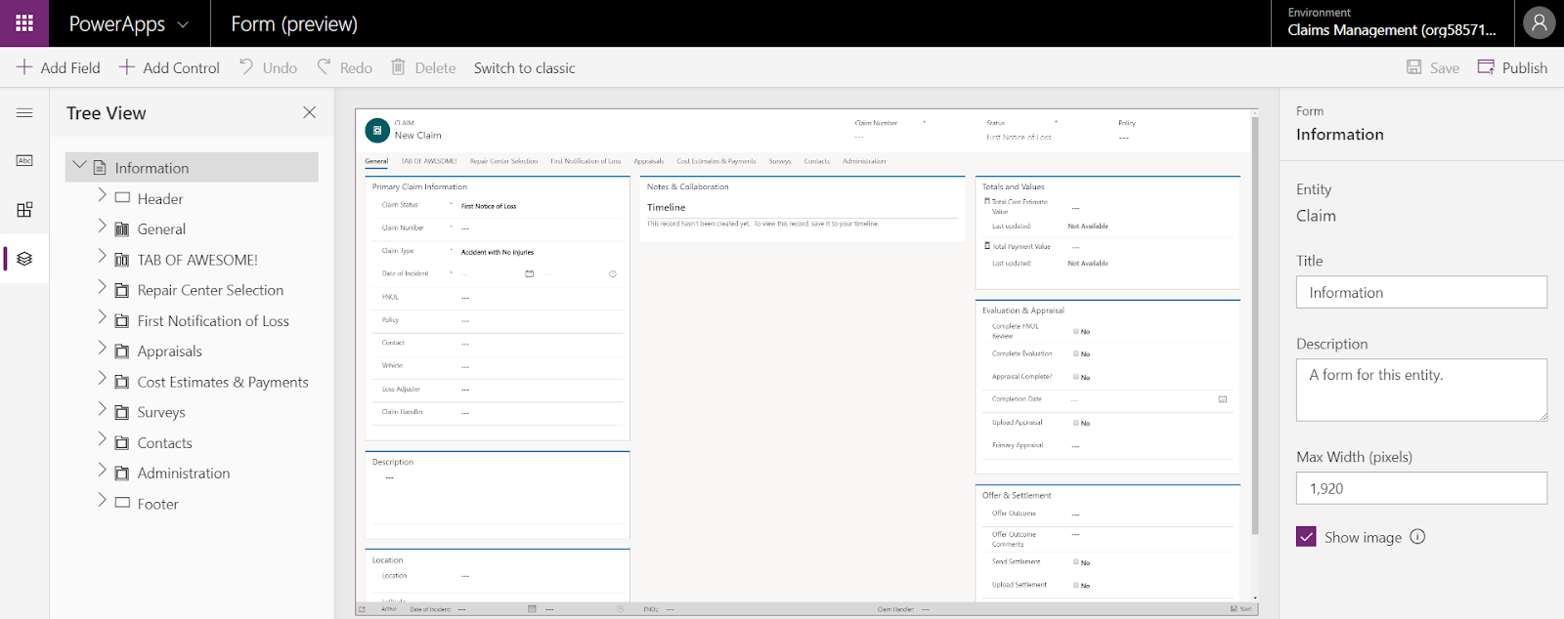
Task: Click the Description text area
Action: click(1421, 391)
